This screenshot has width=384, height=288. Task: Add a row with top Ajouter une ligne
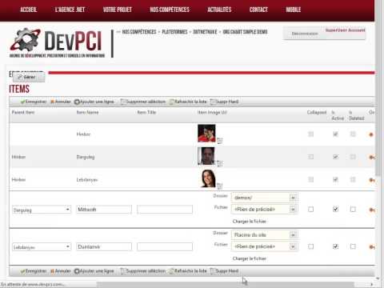(94, 102)
